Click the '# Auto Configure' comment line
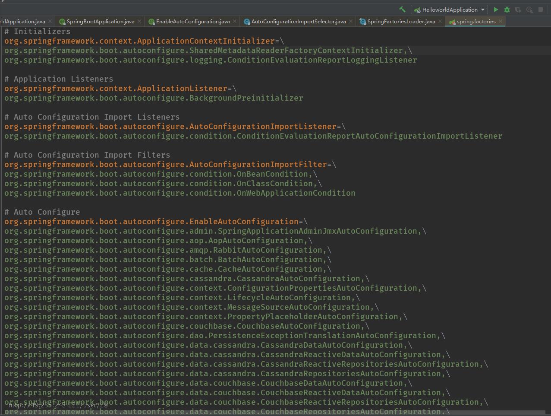 click(x=42, y=212)
